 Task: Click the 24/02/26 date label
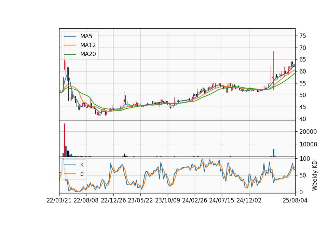click(x=194, y=200)
